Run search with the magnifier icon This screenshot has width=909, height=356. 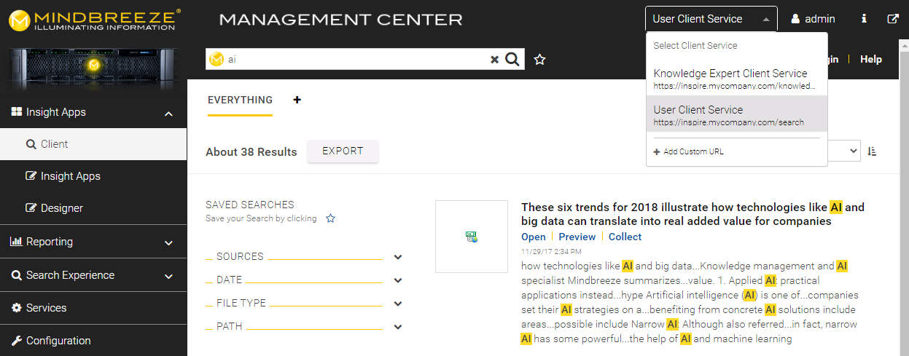(x=512, y=60)
